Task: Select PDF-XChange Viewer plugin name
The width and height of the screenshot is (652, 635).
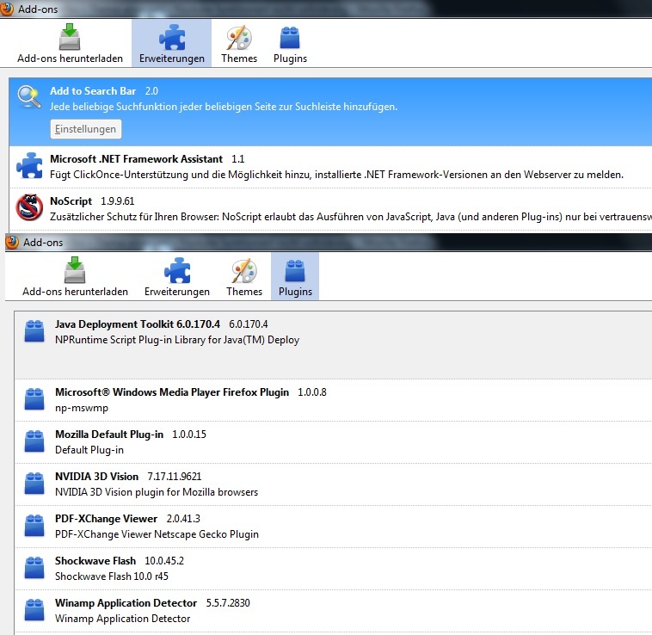Action: coord(107,519)
